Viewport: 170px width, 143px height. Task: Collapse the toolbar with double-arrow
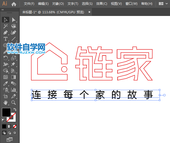[3, 10]
